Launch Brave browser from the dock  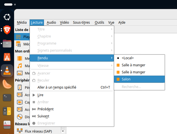[7, 30]
